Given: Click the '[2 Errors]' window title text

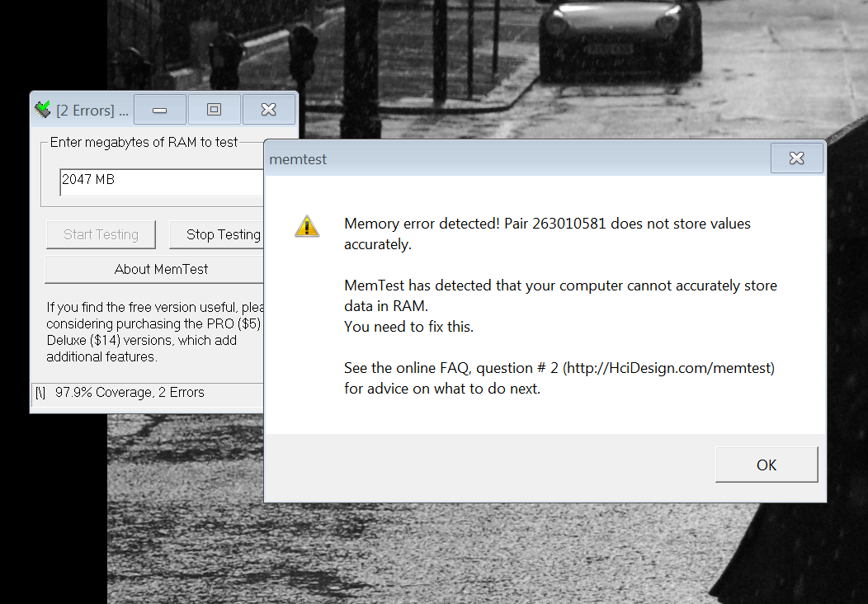Looking at the screenshot, I should pos(85,111).
